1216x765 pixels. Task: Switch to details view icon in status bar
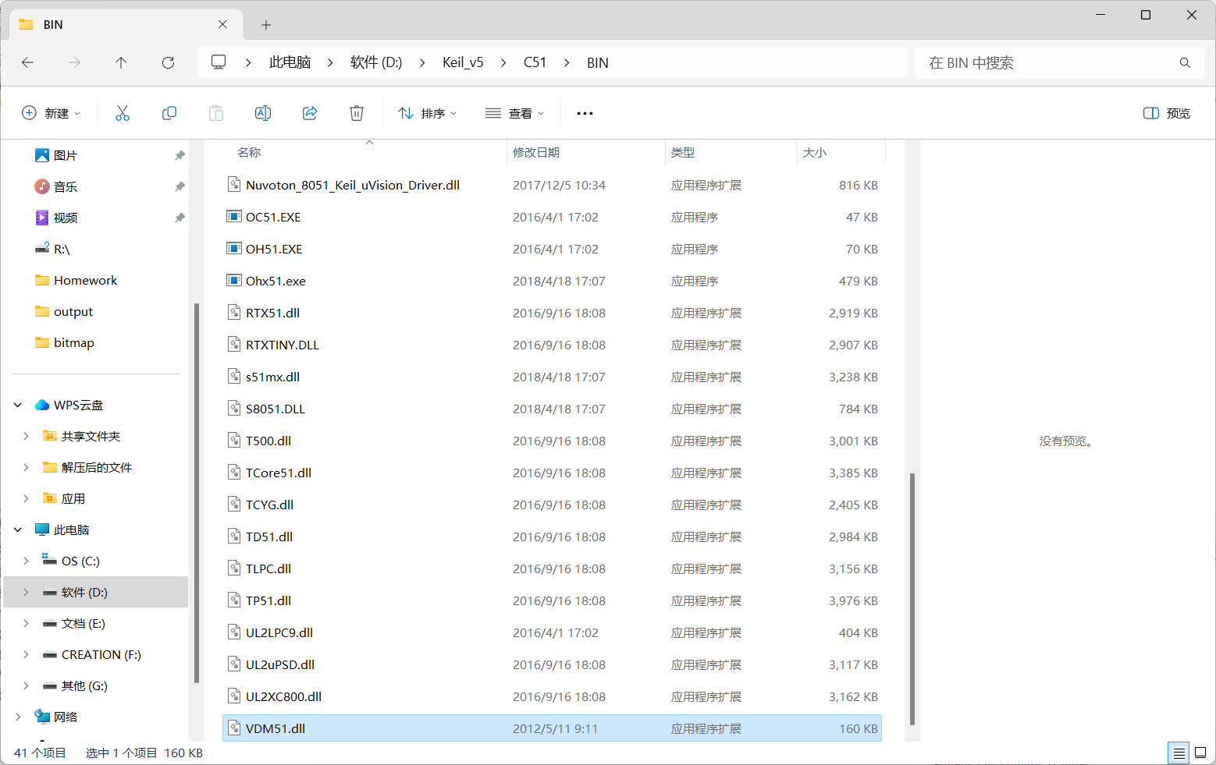point(1179,753)
